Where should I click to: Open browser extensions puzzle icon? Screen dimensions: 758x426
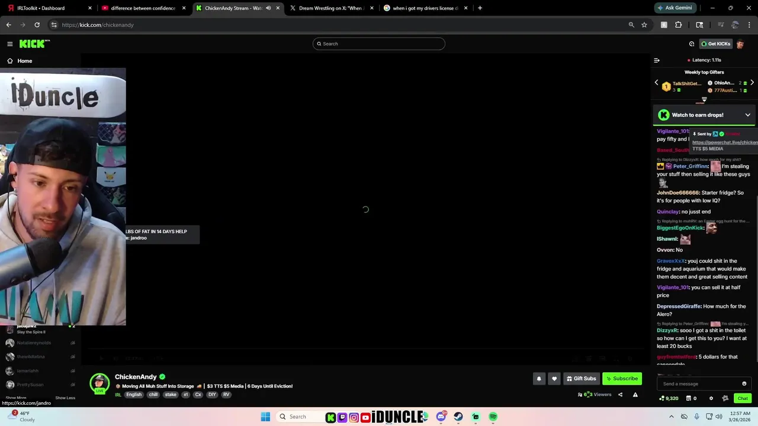(x=679, y=25)
